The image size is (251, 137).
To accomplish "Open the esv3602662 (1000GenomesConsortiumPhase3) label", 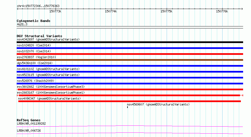I will [51, 87].
